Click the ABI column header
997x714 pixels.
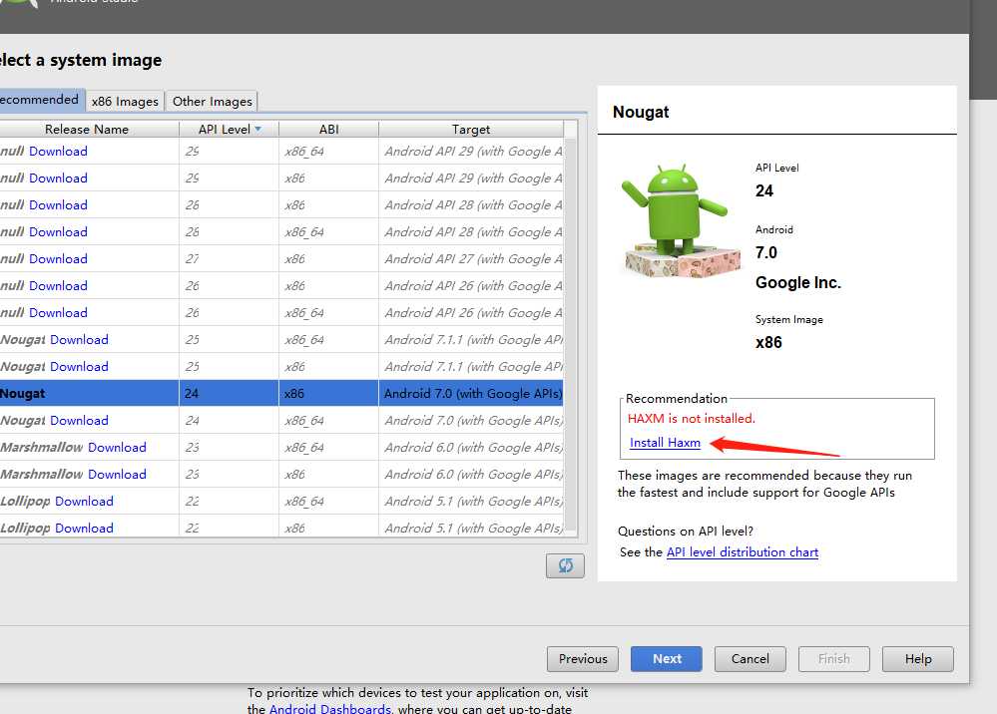coord(328,129)
